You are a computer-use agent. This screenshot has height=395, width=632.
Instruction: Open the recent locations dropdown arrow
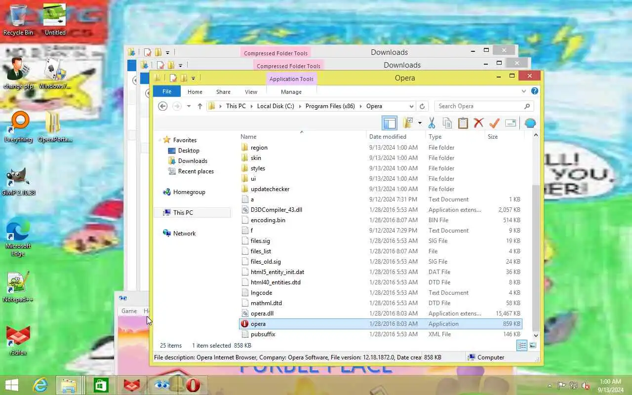[x=189, y=106]
